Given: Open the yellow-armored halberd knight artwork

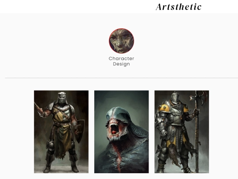Looking at the screenshot, I should pyautogui.click(x=182, y=132).
